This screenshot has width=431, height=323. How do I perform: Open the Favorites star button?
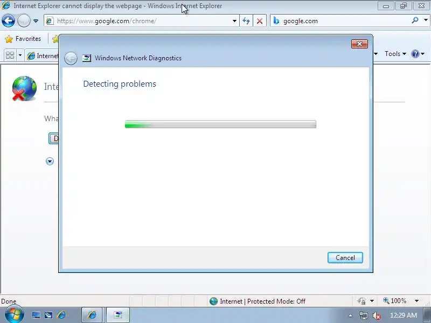(x=23, y=39)
